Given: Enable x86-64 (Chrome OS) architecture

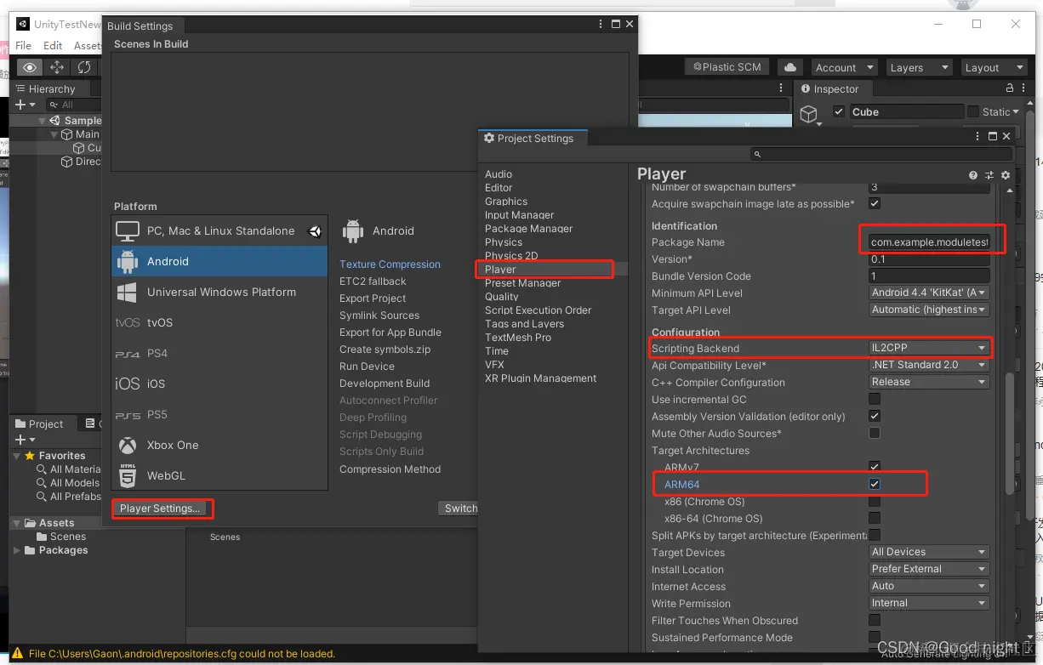Looking at the screenshot, I should (875, 519).
